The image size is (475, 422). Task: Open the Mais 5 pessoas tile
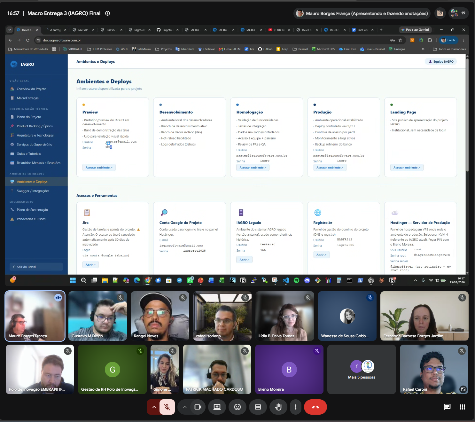pyautogui.click(x=362, y=369)
